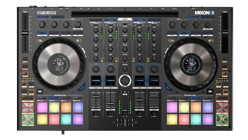Select Sampler performance mode on the left deck
This screenshot has width=248, height=140.
coord(78,98)
